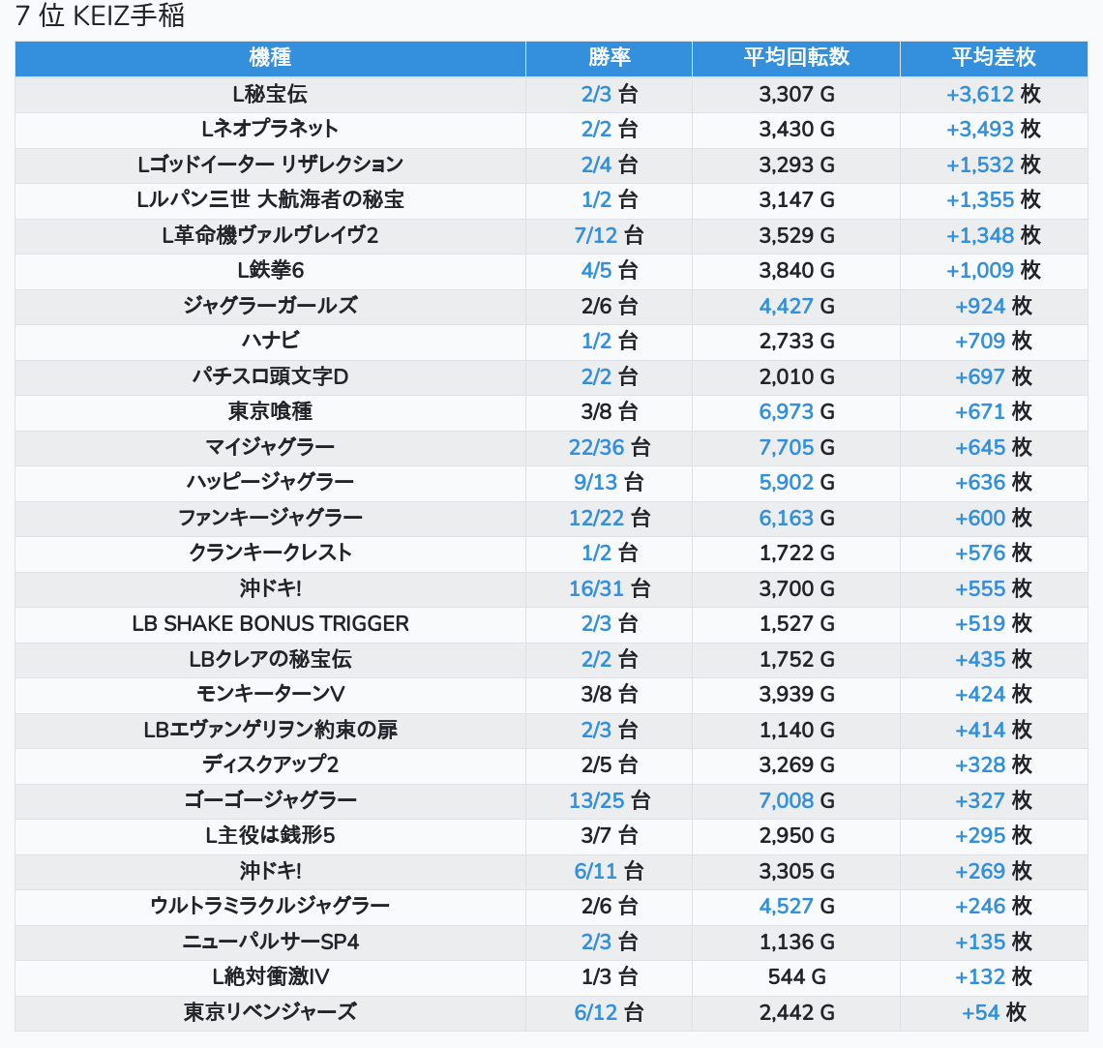Click the 22/36 win rate for マイジャグラー

point(596,447)
